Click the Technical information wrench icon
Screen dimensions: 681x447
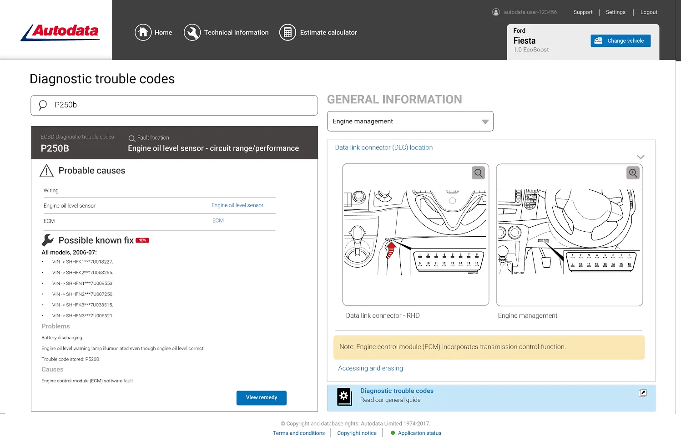pos(192,32)
